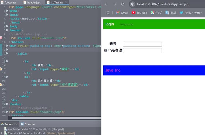Click the warning marker on line 21

(x=1, y=85)
